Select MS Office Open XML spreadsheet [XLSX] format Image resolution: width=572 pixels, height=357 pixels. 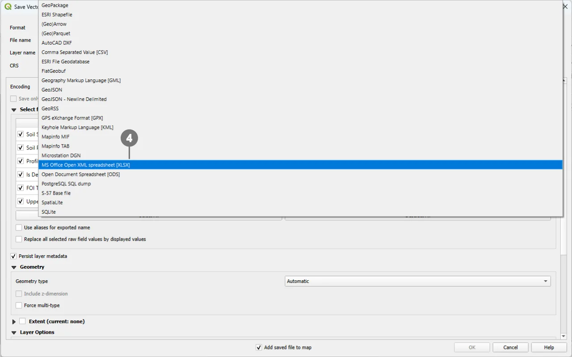pos(86,165)
